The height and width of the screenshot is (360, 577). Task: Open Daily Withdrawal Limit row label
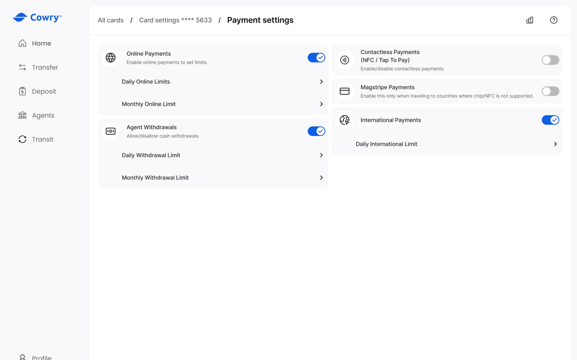(x=151, y=155)
